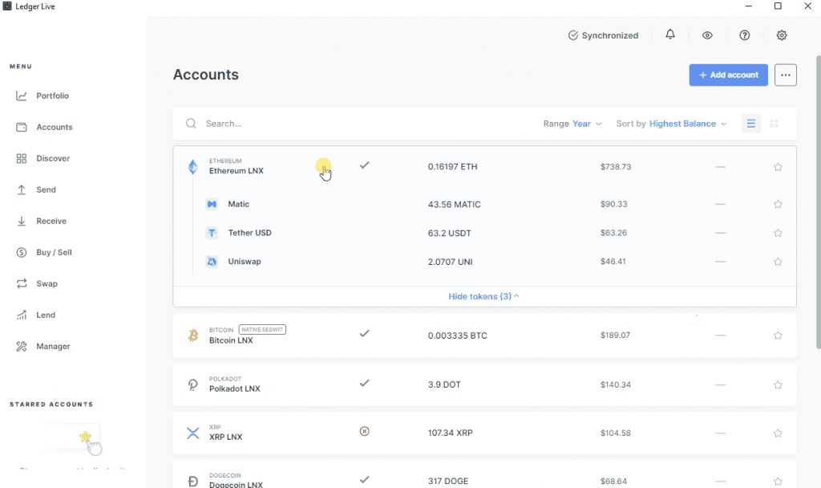
Task: Click the Bitcoin LNX synced checkmark
Action: click(x=365, y=333)
